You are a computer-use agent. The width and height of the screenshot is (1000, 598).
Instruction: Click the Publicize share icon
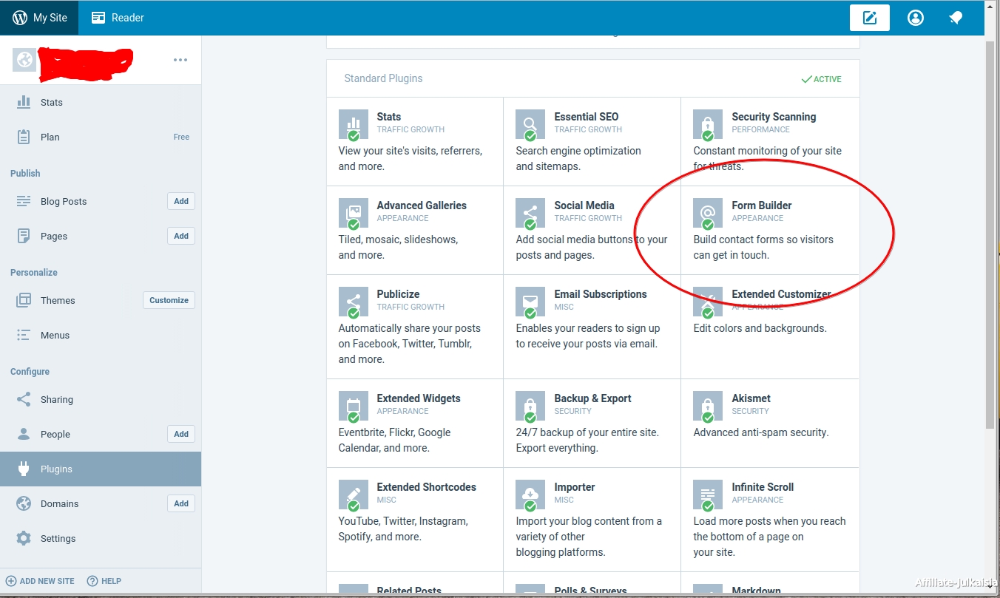(353, 301)
